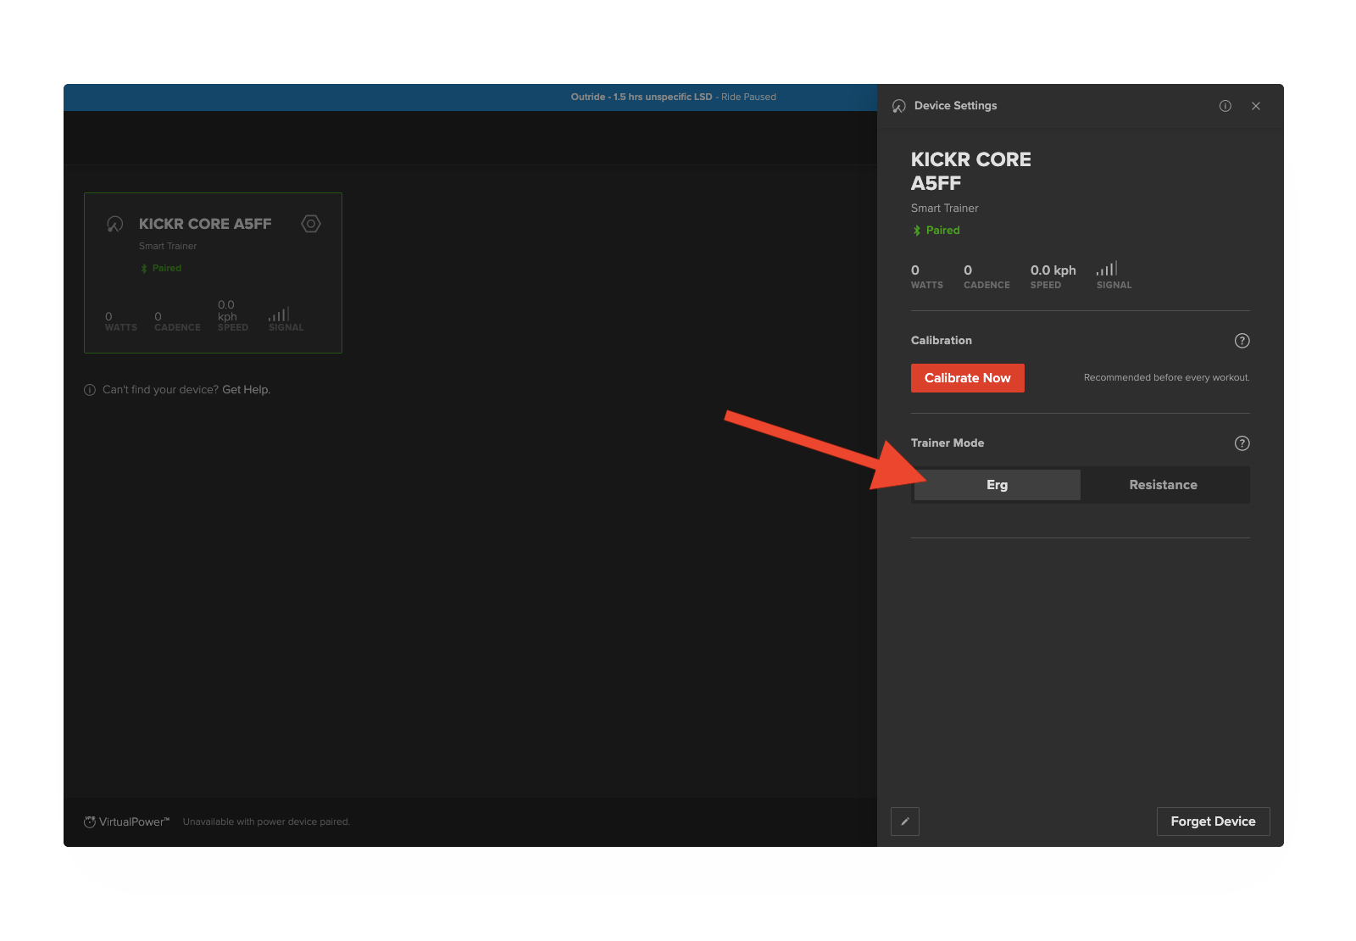Click the info icon beside Can't find your device
Image resolution: width=1356 pixels, height=941 pixels.
point(90,390)
